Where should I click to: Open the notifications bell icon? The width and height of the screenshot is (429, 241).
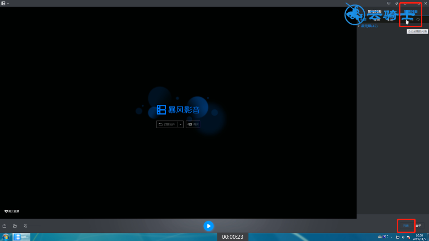[396, 3]
